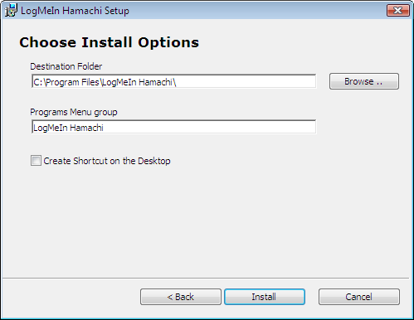Enable Create Shortcut on the Desktop checkbox
This screenshot has height=320, width=414.
[36, 161]
